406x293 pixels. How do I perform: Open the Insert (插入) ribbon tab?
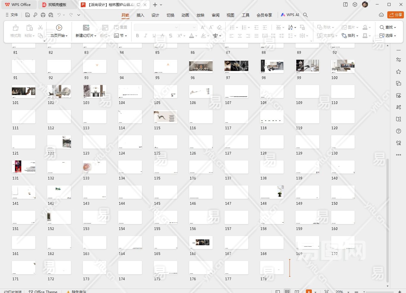pyautogui.click(x=140, y=15)
